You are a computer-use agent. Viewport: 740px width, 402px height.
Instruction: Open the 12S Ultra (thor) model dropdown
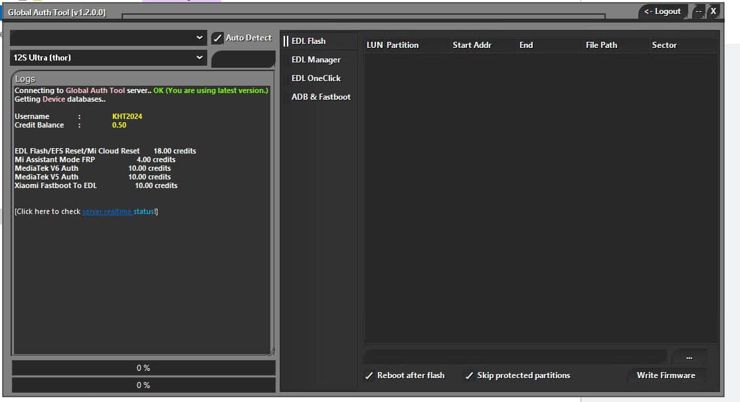(108, 58)
